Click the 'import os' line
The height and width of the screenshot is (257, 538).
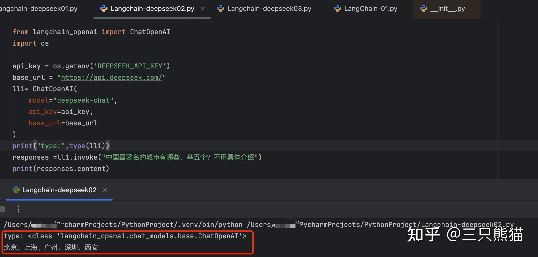31,43
